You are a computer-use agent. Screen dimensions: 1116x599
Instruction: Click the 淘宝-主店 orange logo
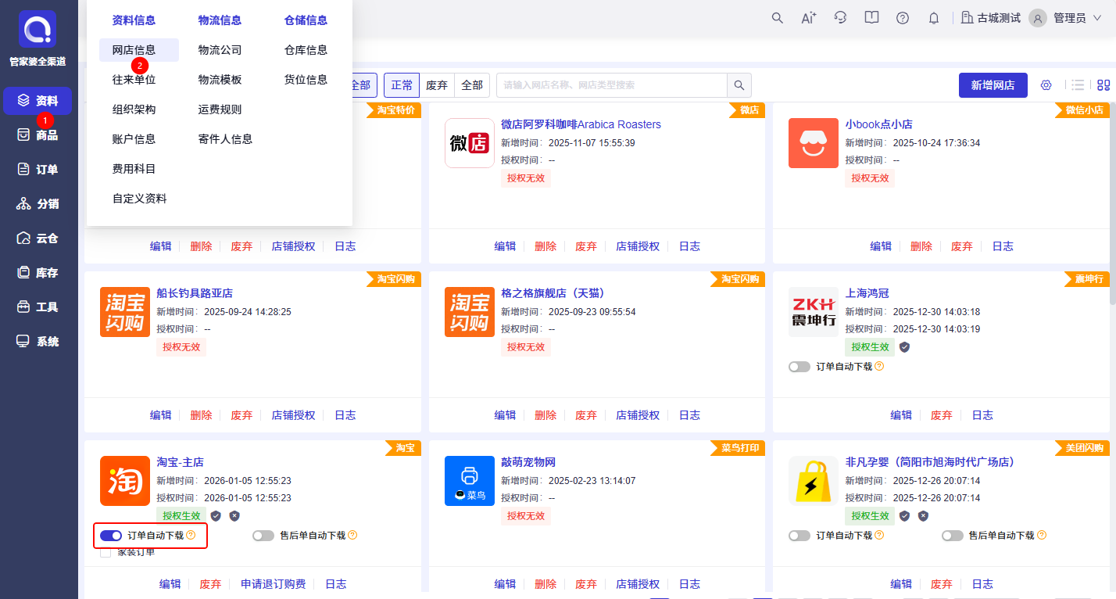[125, 481]
